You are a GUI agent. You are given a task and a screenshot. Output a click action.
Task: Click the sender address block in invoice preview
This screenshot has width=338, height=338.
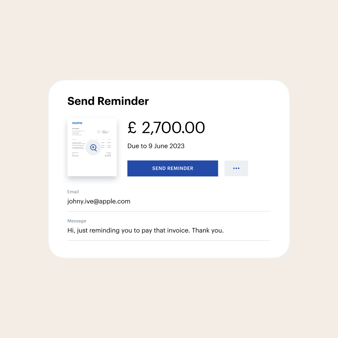(x=79, y=133)
